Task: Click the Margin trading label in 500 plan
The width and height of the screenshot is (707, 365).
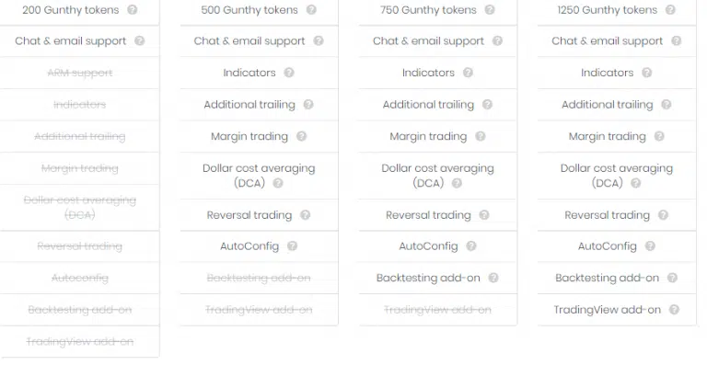Action: (249, 136)
